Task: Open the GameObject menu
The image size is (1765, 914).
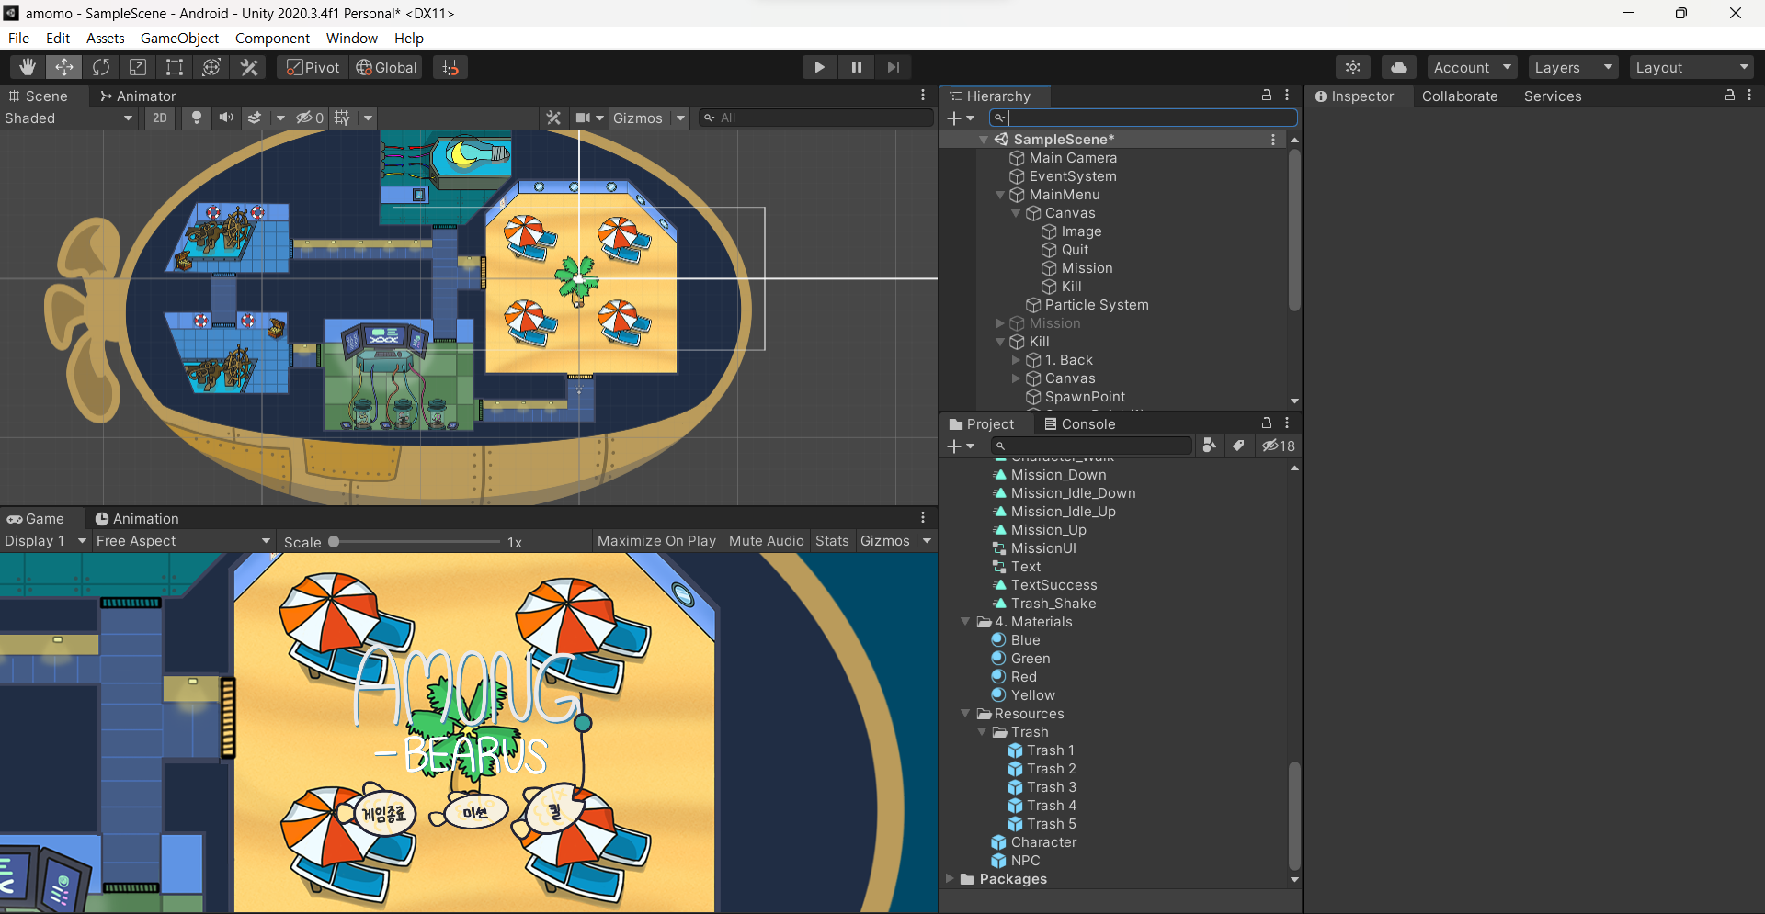Action: (179, 38)
